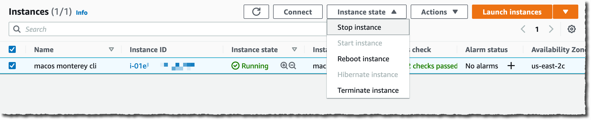Open the Info link

click(82, 12)
